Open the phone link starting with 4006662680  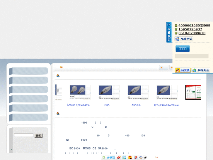click(194, 26)
